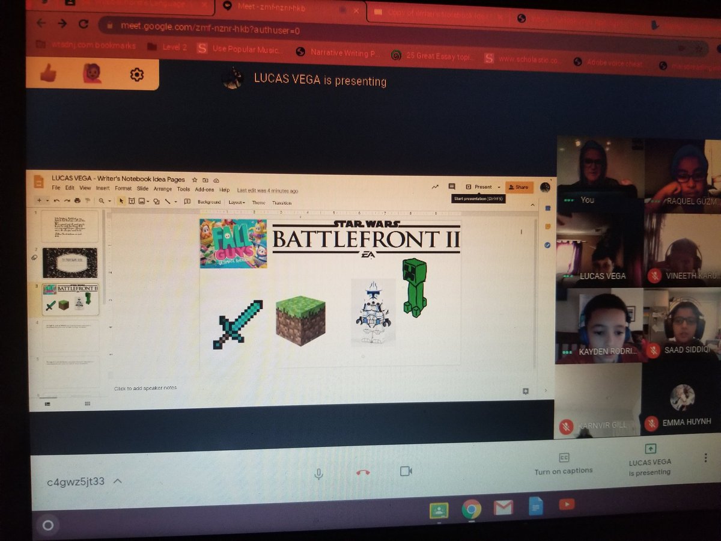721x541 pixels.
Task: Click the insert image icon in Slides
Action: coord(141,201)
